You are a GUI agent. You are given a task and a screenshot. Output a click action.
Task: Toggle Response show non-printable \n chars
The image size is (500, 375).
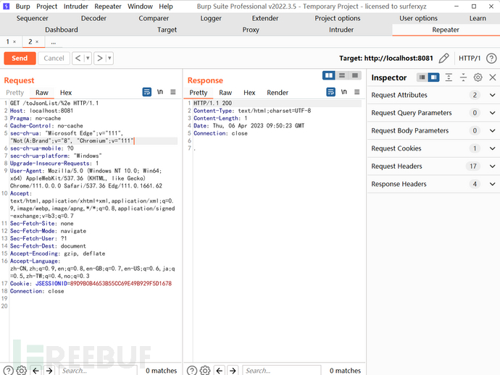(x=343, y=92)
